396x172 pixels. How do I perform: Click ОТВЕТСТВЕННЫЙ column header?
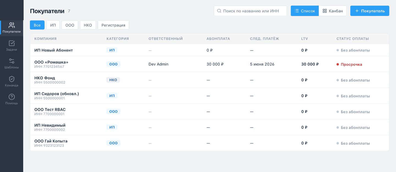click(166, 39)
